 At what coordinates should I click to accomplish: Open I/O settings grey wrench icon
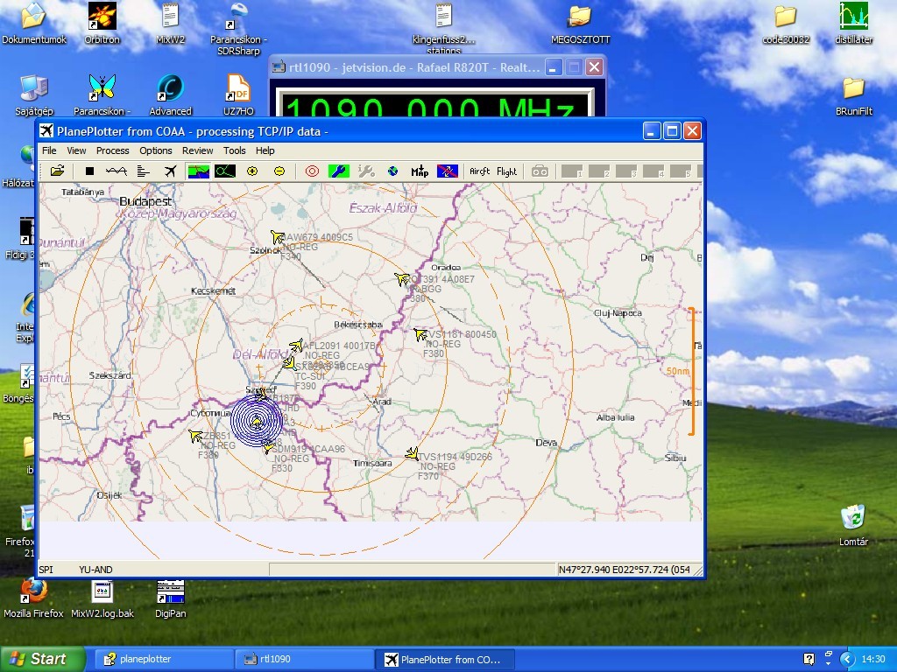[x=366, y=171]
